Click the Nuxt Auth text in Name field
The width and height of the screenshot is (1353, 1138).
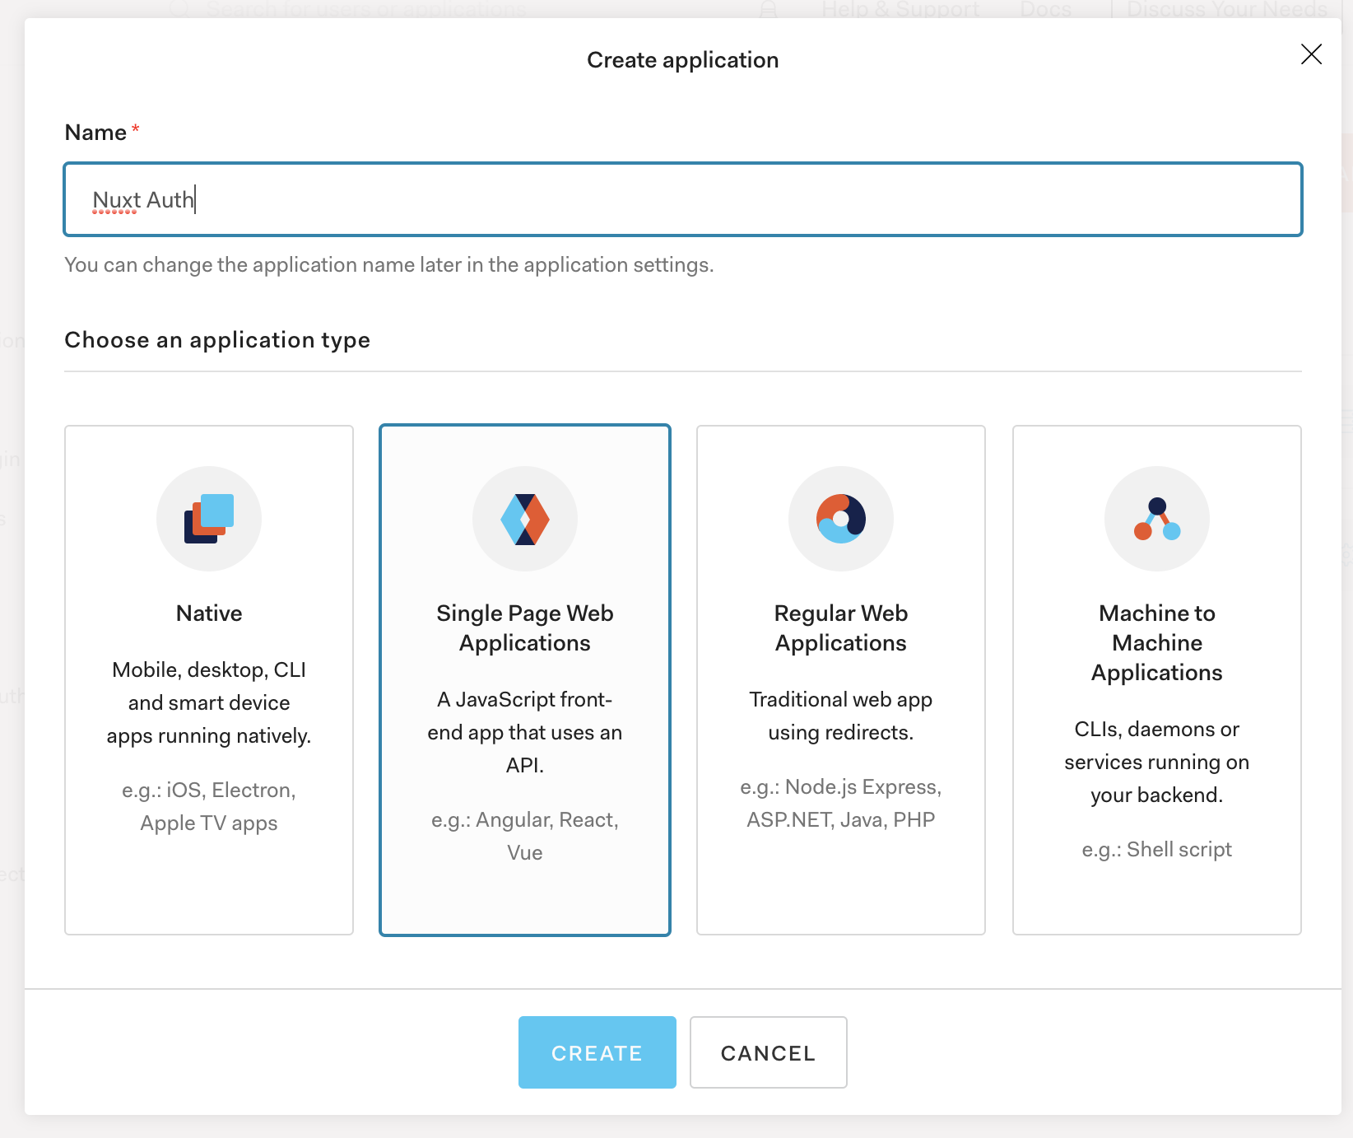[142, 199]
